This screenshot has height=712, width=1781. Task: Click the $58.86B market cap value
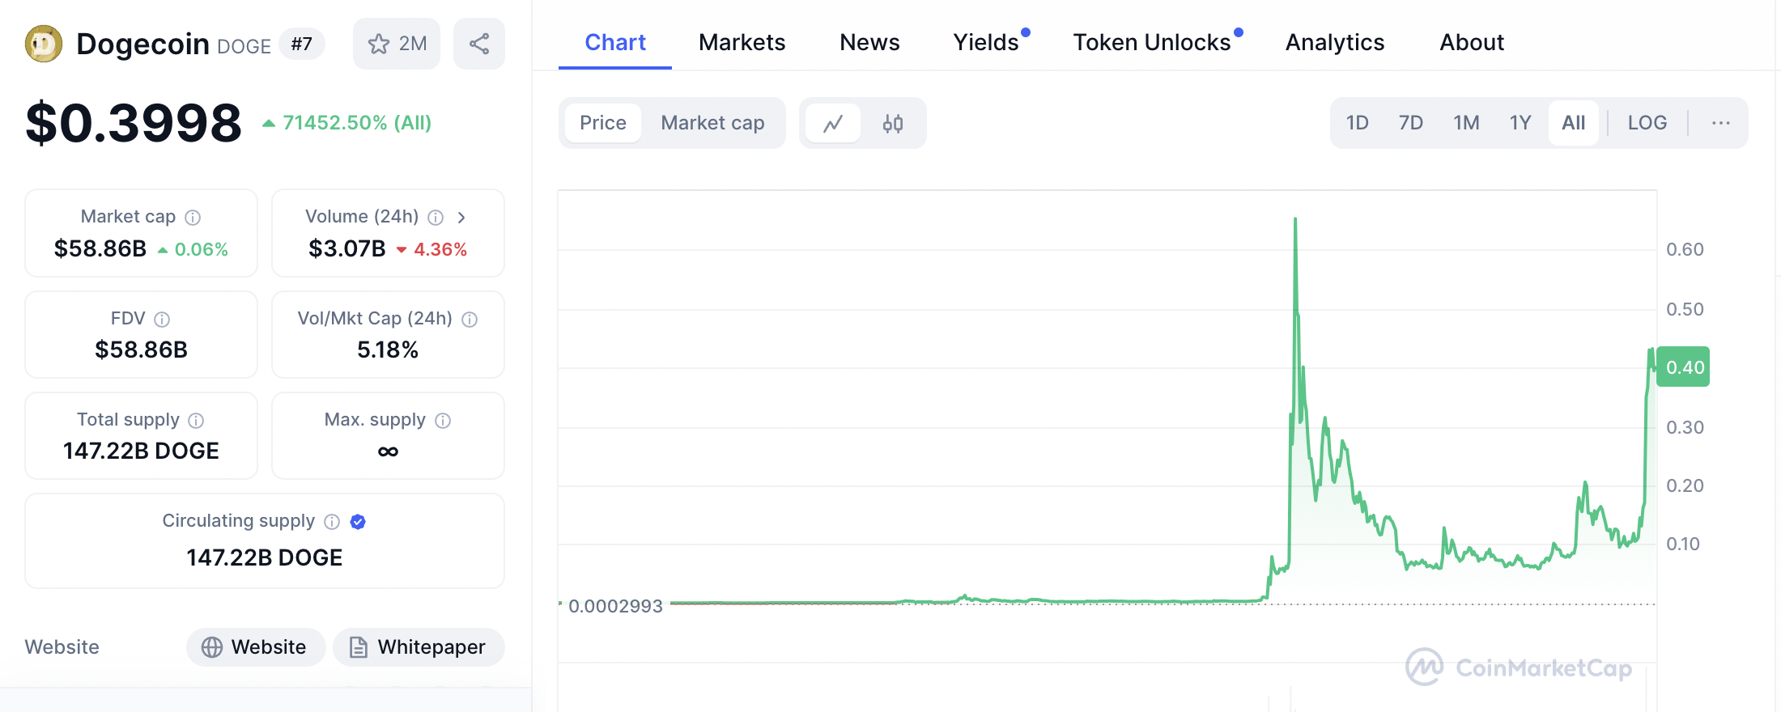(100, 248)
